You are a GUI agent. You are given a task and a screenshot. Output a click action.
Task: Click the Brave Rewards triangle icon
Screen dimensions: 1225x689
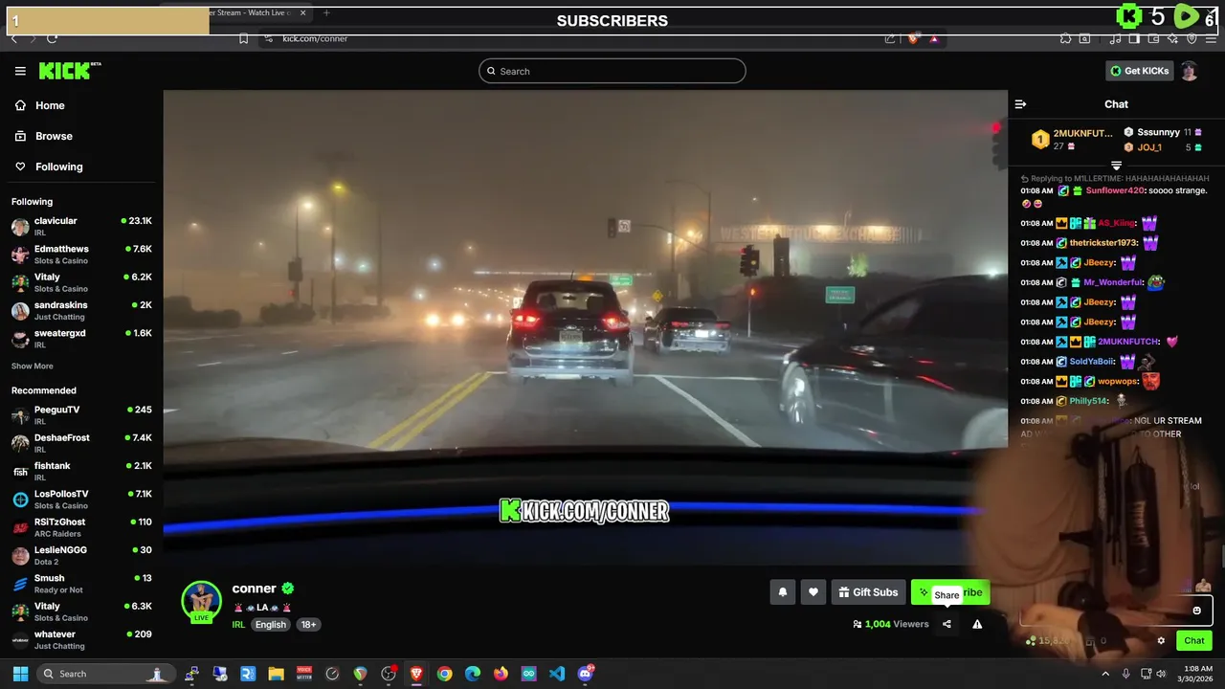click(x=934, y=38)
